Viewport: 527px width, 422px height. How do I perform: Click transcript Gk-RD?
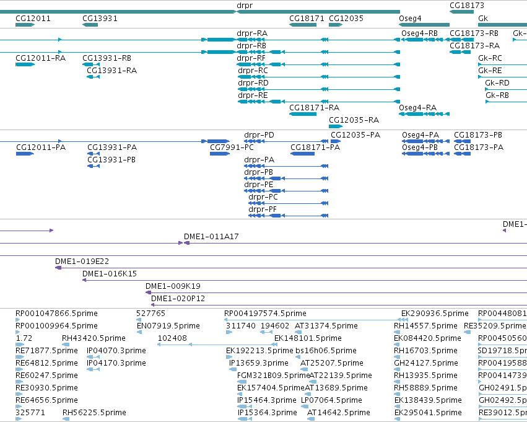click(x=497, y=83)
